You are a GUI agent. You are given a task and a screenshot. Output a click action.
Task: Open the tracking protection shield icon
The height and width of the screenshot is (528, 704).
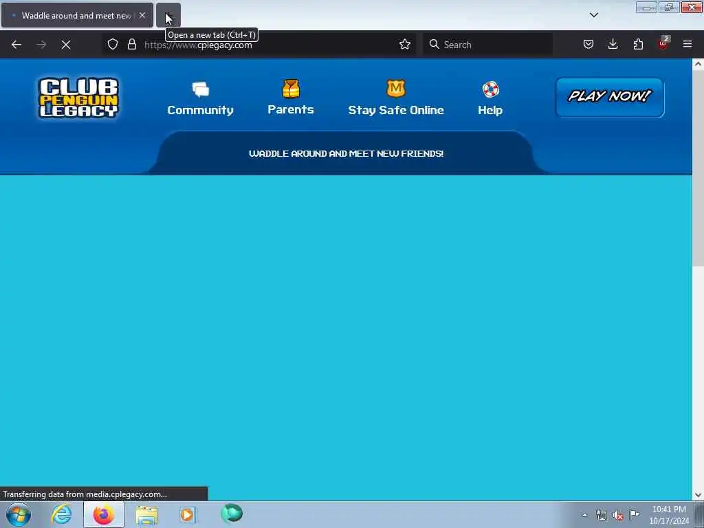pyautogui.click(x=113, y=45)
